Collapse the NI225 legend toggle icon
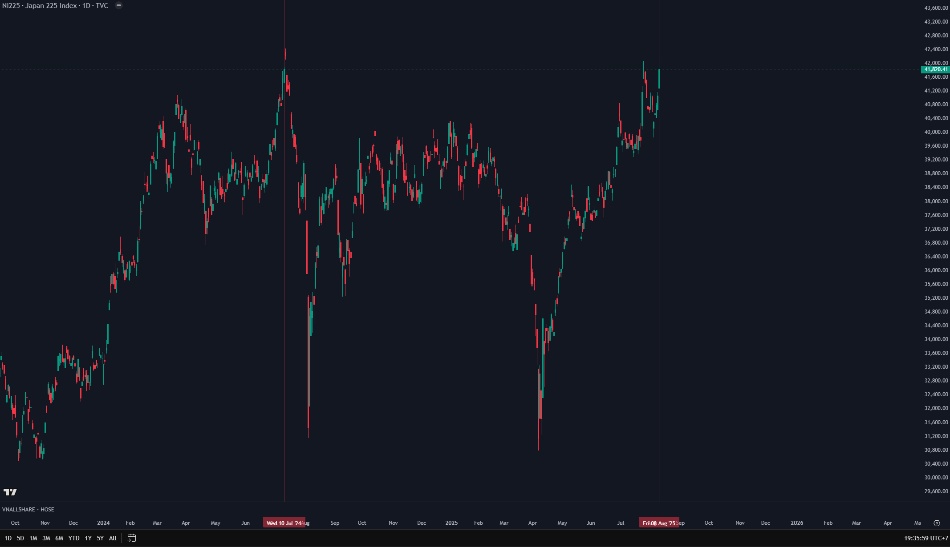This screenshot has height=547, width=950. 119,5
